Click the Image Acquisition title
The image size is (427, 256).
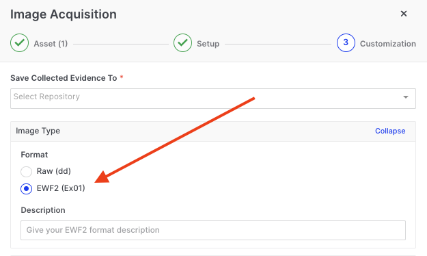pyautogui.click(x=64, y=14)
